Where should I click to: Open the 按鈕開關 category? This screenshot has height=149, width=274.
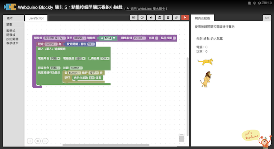[13, 39]
